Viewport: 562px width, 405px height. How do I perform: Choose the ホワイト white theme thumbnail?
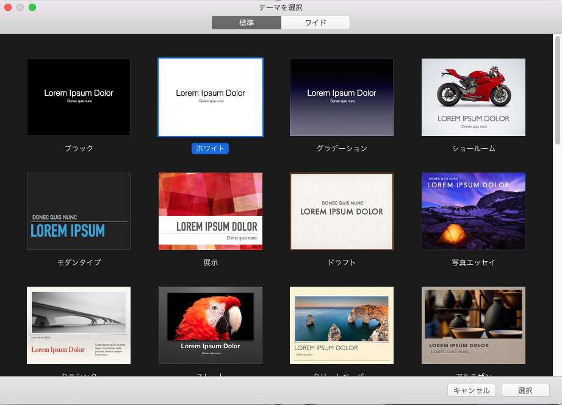click(211, 97)
